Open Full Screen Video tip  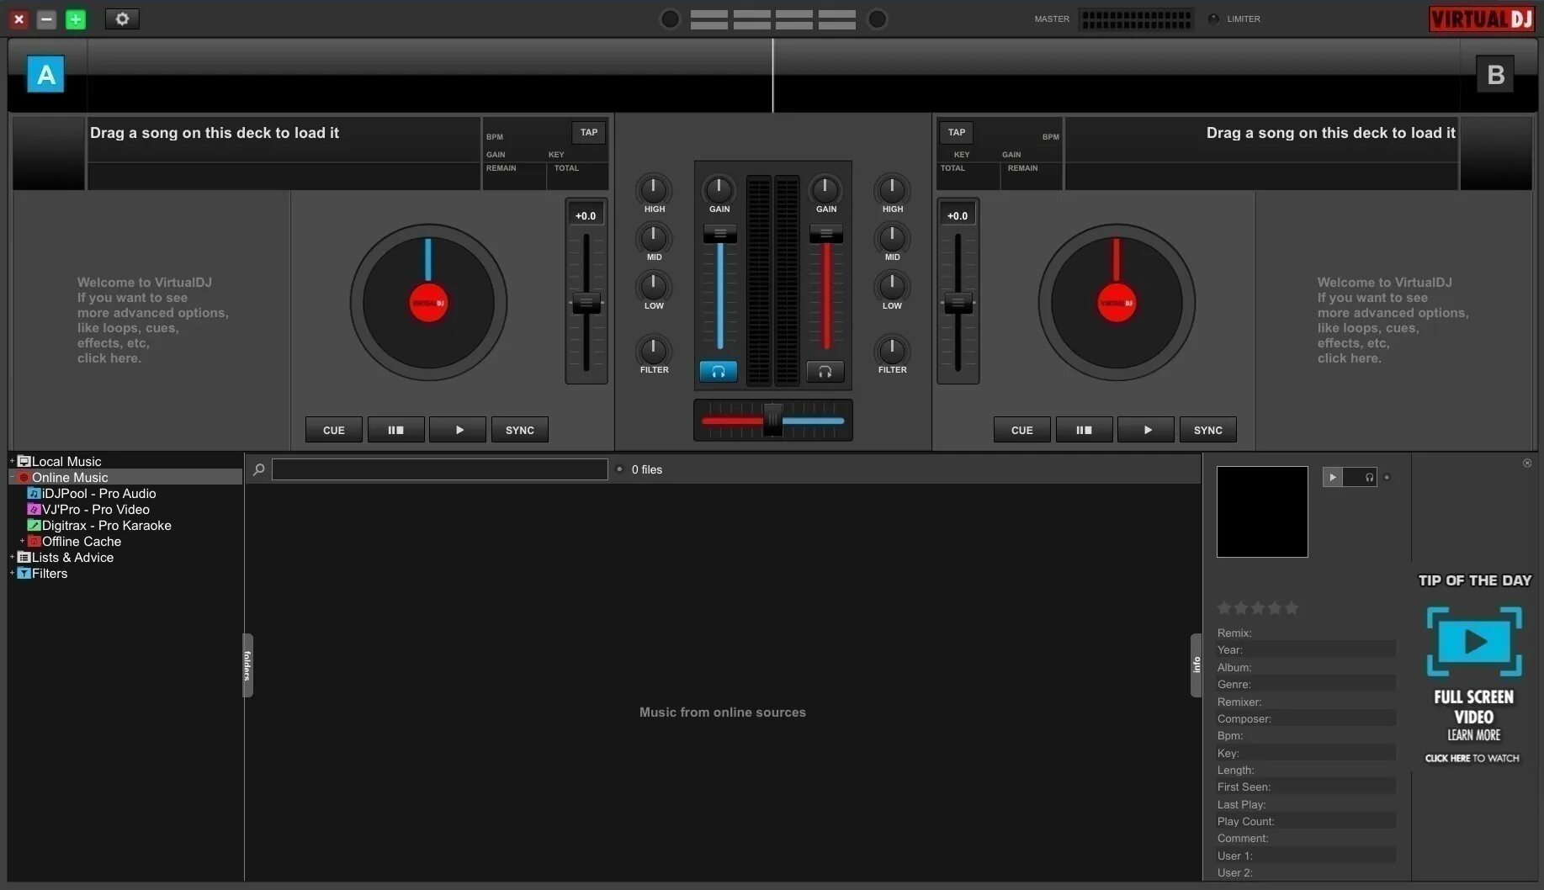coord(1474,641)
